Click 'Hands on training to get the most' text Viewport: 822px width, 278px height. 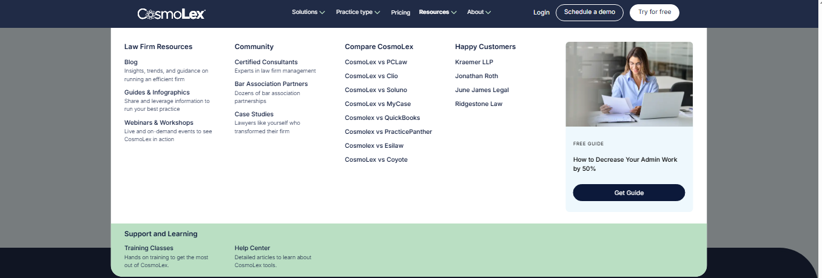pos(166,261)
